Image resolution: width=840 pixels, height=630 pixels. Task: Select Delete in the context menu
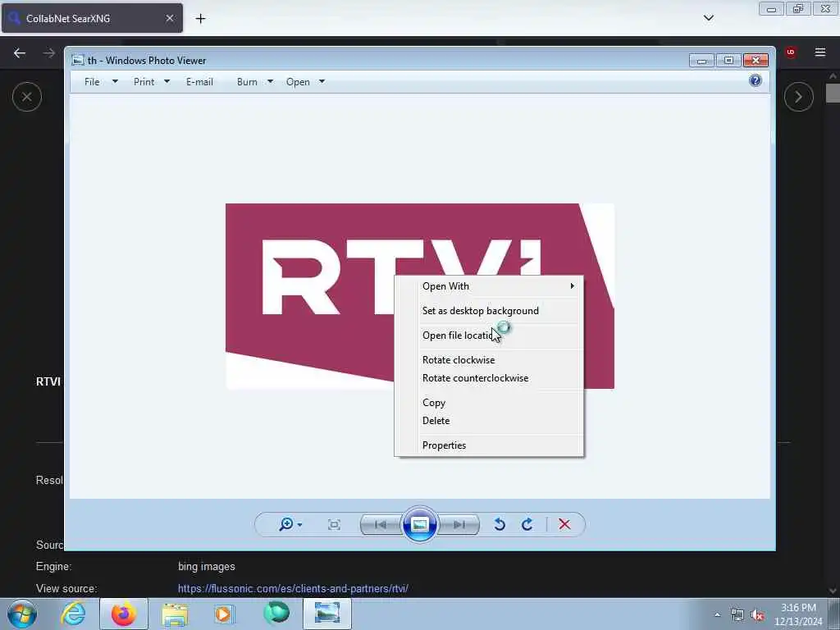point(489,421)
